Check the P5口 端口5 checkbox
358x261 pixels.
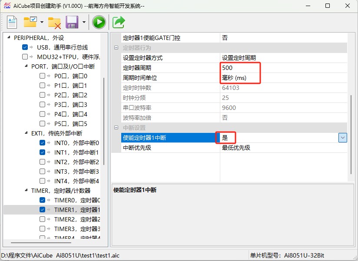tap(42, 123)
